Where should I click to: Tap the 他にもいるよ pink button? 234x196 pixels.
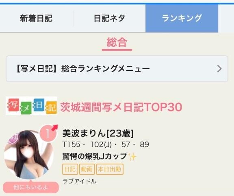[x=31, y=187]
